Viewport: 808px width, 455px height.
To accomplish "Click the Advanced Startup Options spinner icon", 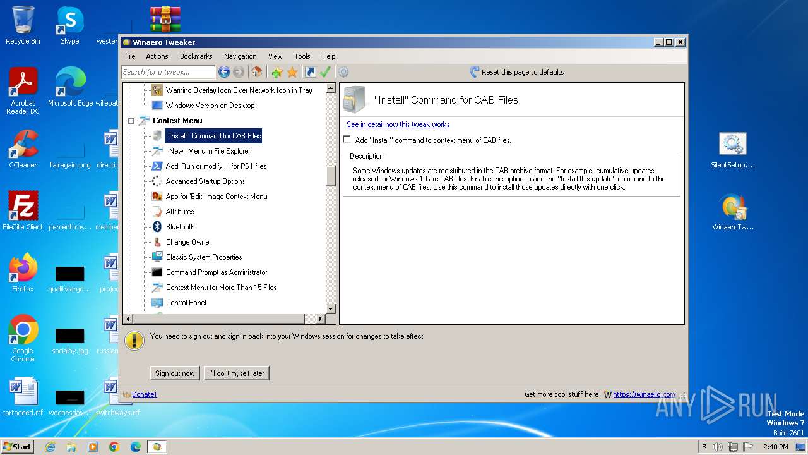I will click(x=157, y=181).
